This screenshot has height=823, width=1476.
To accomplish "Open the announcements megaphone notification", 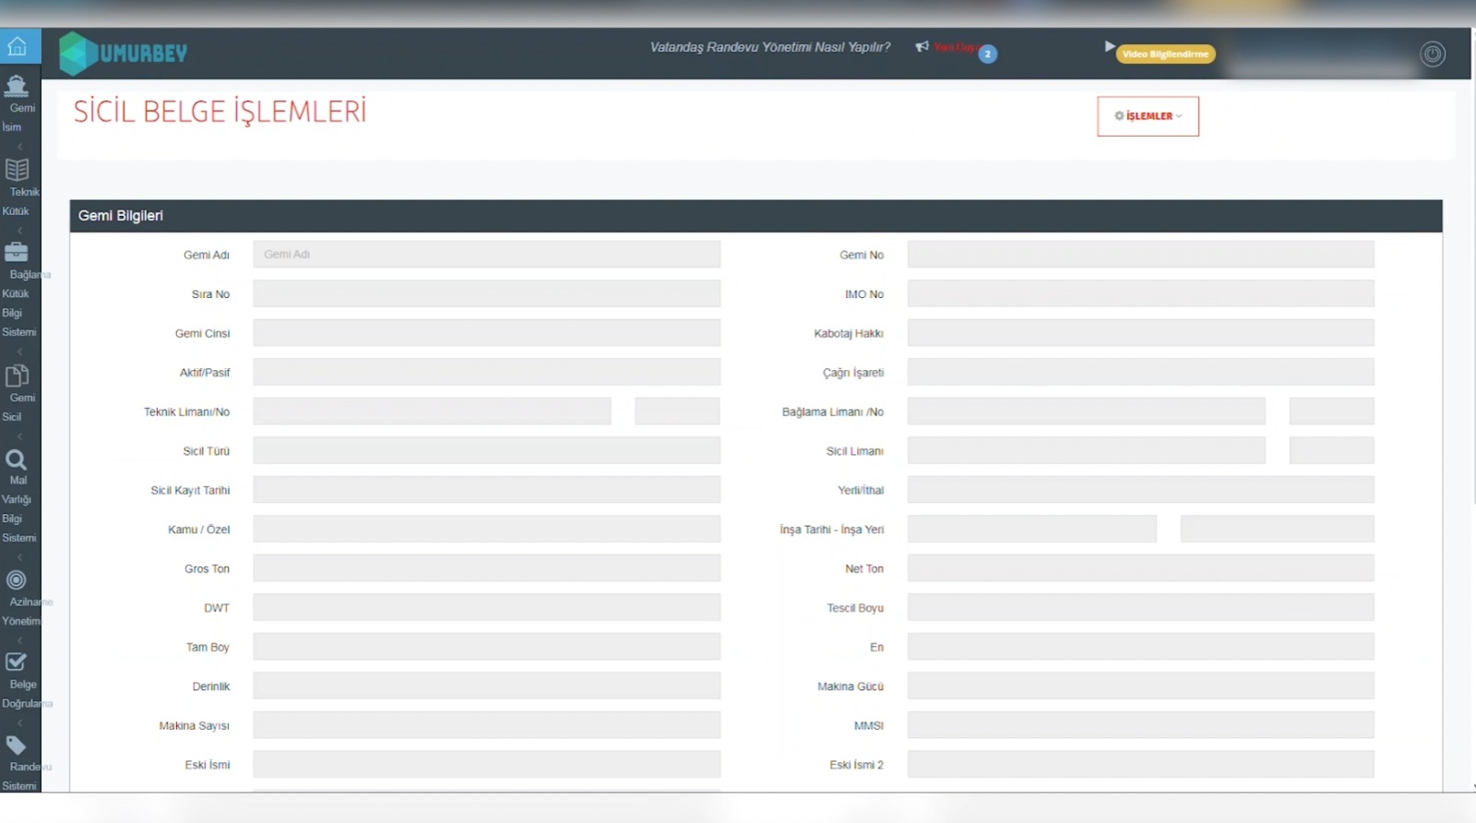I will click(x=922, y=46).
